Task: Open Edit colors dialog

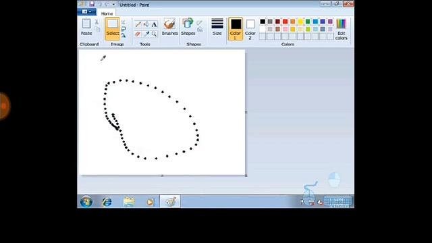Action: coord(341,30)
